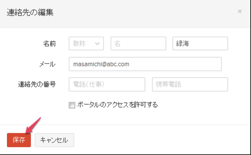
Task: Click the キャンセル button
Action: click(54, 140)
